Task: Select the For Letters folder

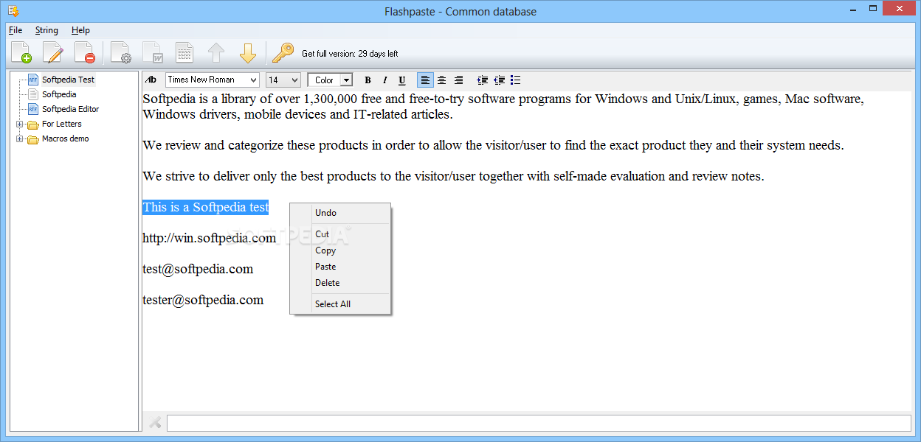Action: click(x=62, y=124)
